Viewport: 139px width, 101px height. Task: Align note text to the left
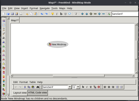(x=105, y=87)
